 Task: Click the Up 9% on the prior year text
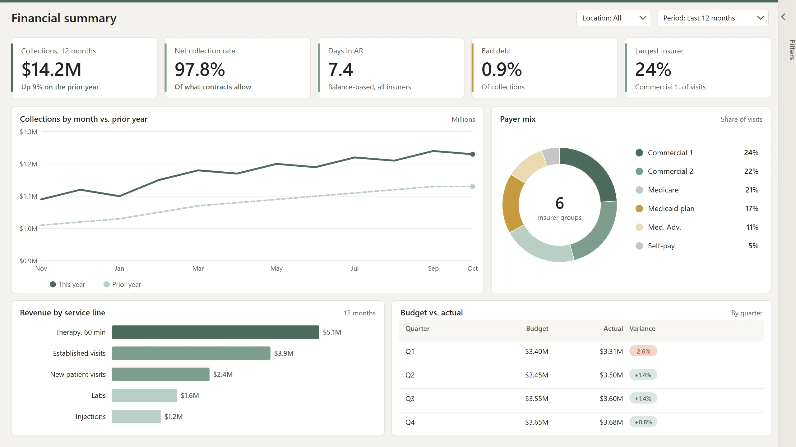[60, 87]
